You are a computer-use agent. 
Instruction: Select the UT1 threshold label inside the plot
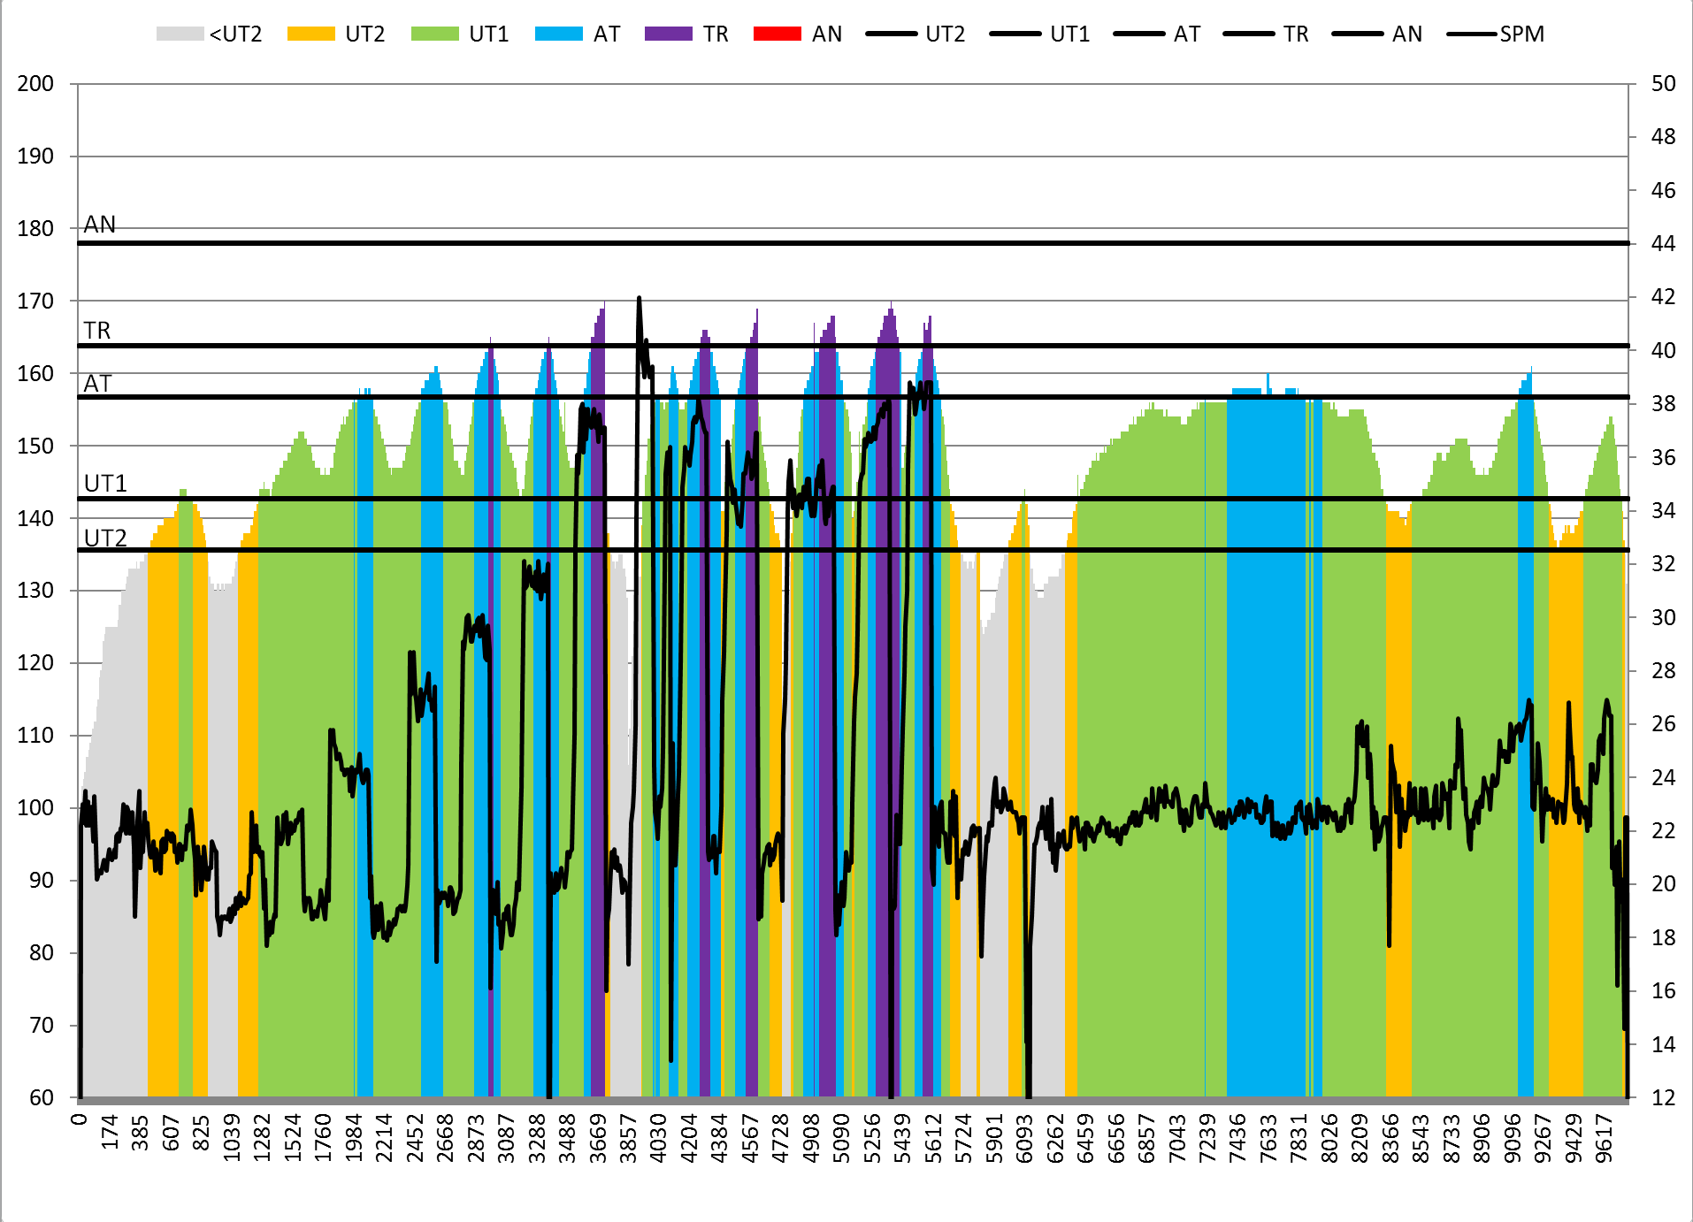[105, 484]
